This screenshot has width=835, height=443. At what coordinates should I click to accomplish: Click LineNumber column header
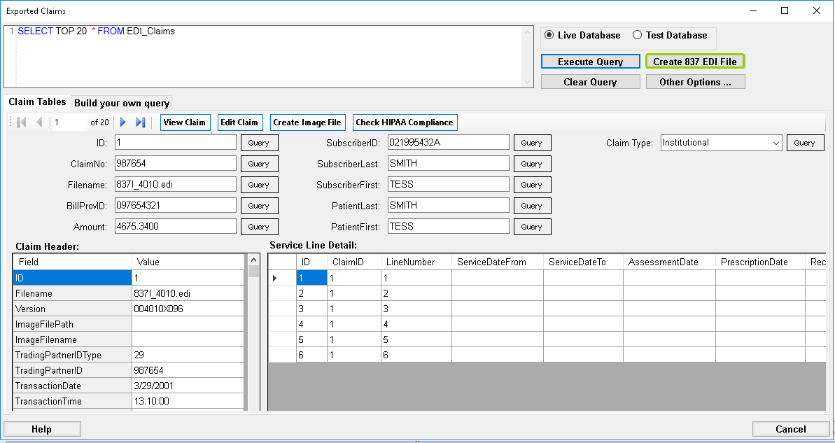[x=416, y=262]
